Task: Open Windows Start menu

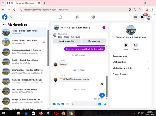Action: pos(3,113)
